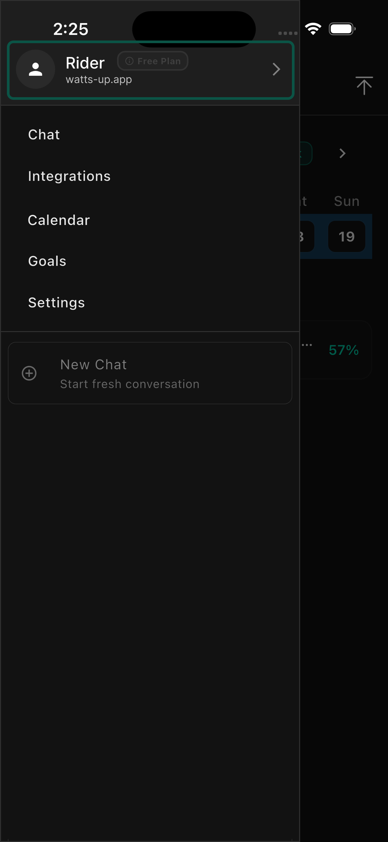388x842 pixels.
Task: Tap the info icon on Free Plan
Action: (129, 61)
